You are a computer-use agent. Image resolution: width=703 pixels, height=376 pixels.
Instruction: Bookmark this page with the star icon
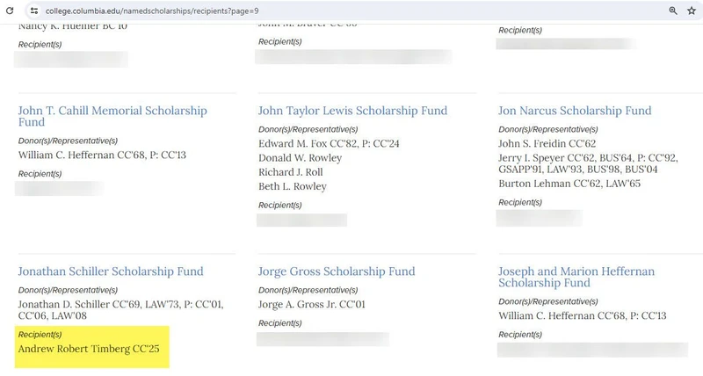[x=692, y=11]
